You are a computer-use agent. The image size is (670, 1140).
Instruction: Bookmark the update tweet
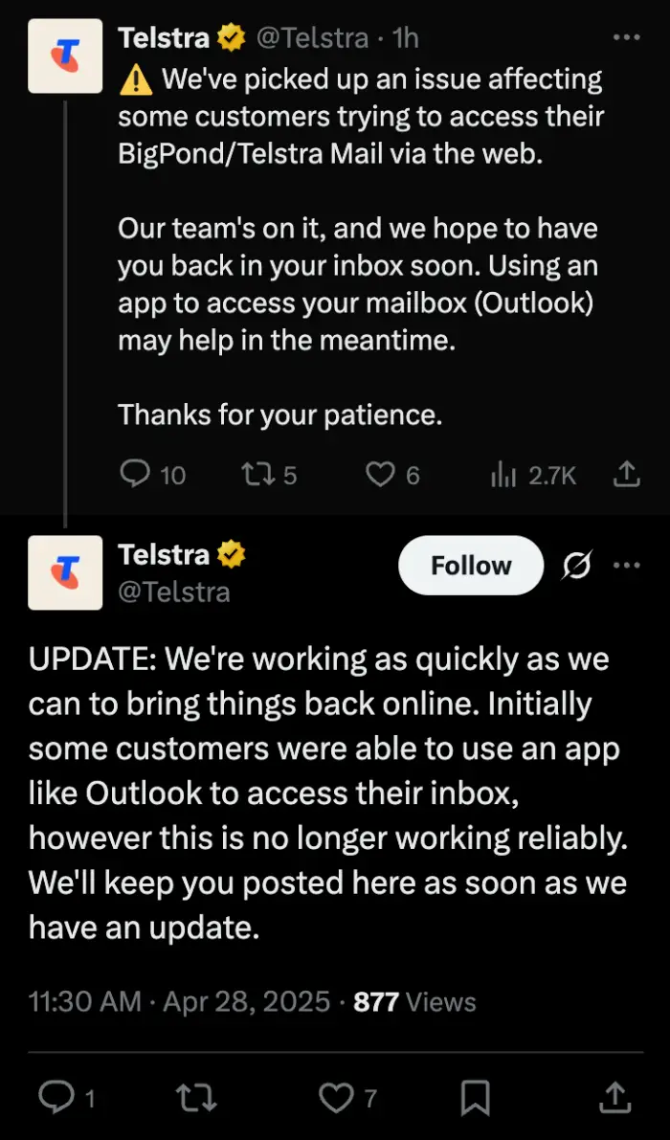click(476, 1097)
